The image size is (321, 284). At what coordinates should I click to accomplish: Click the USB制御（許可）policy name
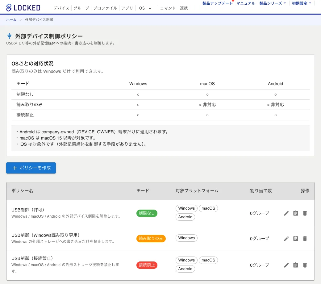point(28,210)
